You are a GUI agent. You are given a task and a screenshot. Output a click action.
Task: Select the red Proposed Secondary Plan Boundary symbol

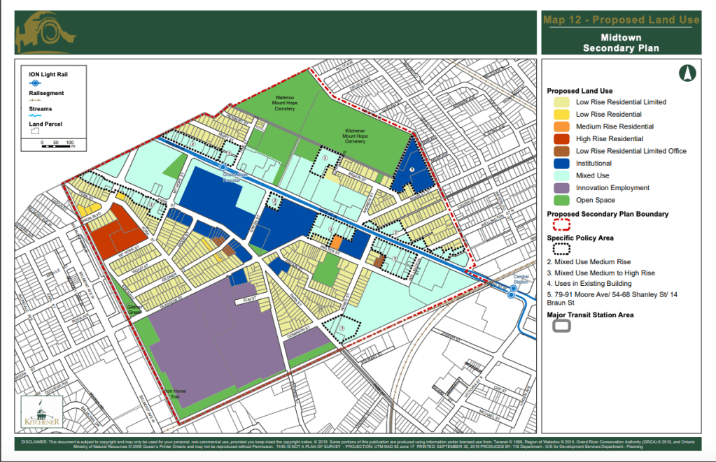pyautogui.click(x=561, y=224)
